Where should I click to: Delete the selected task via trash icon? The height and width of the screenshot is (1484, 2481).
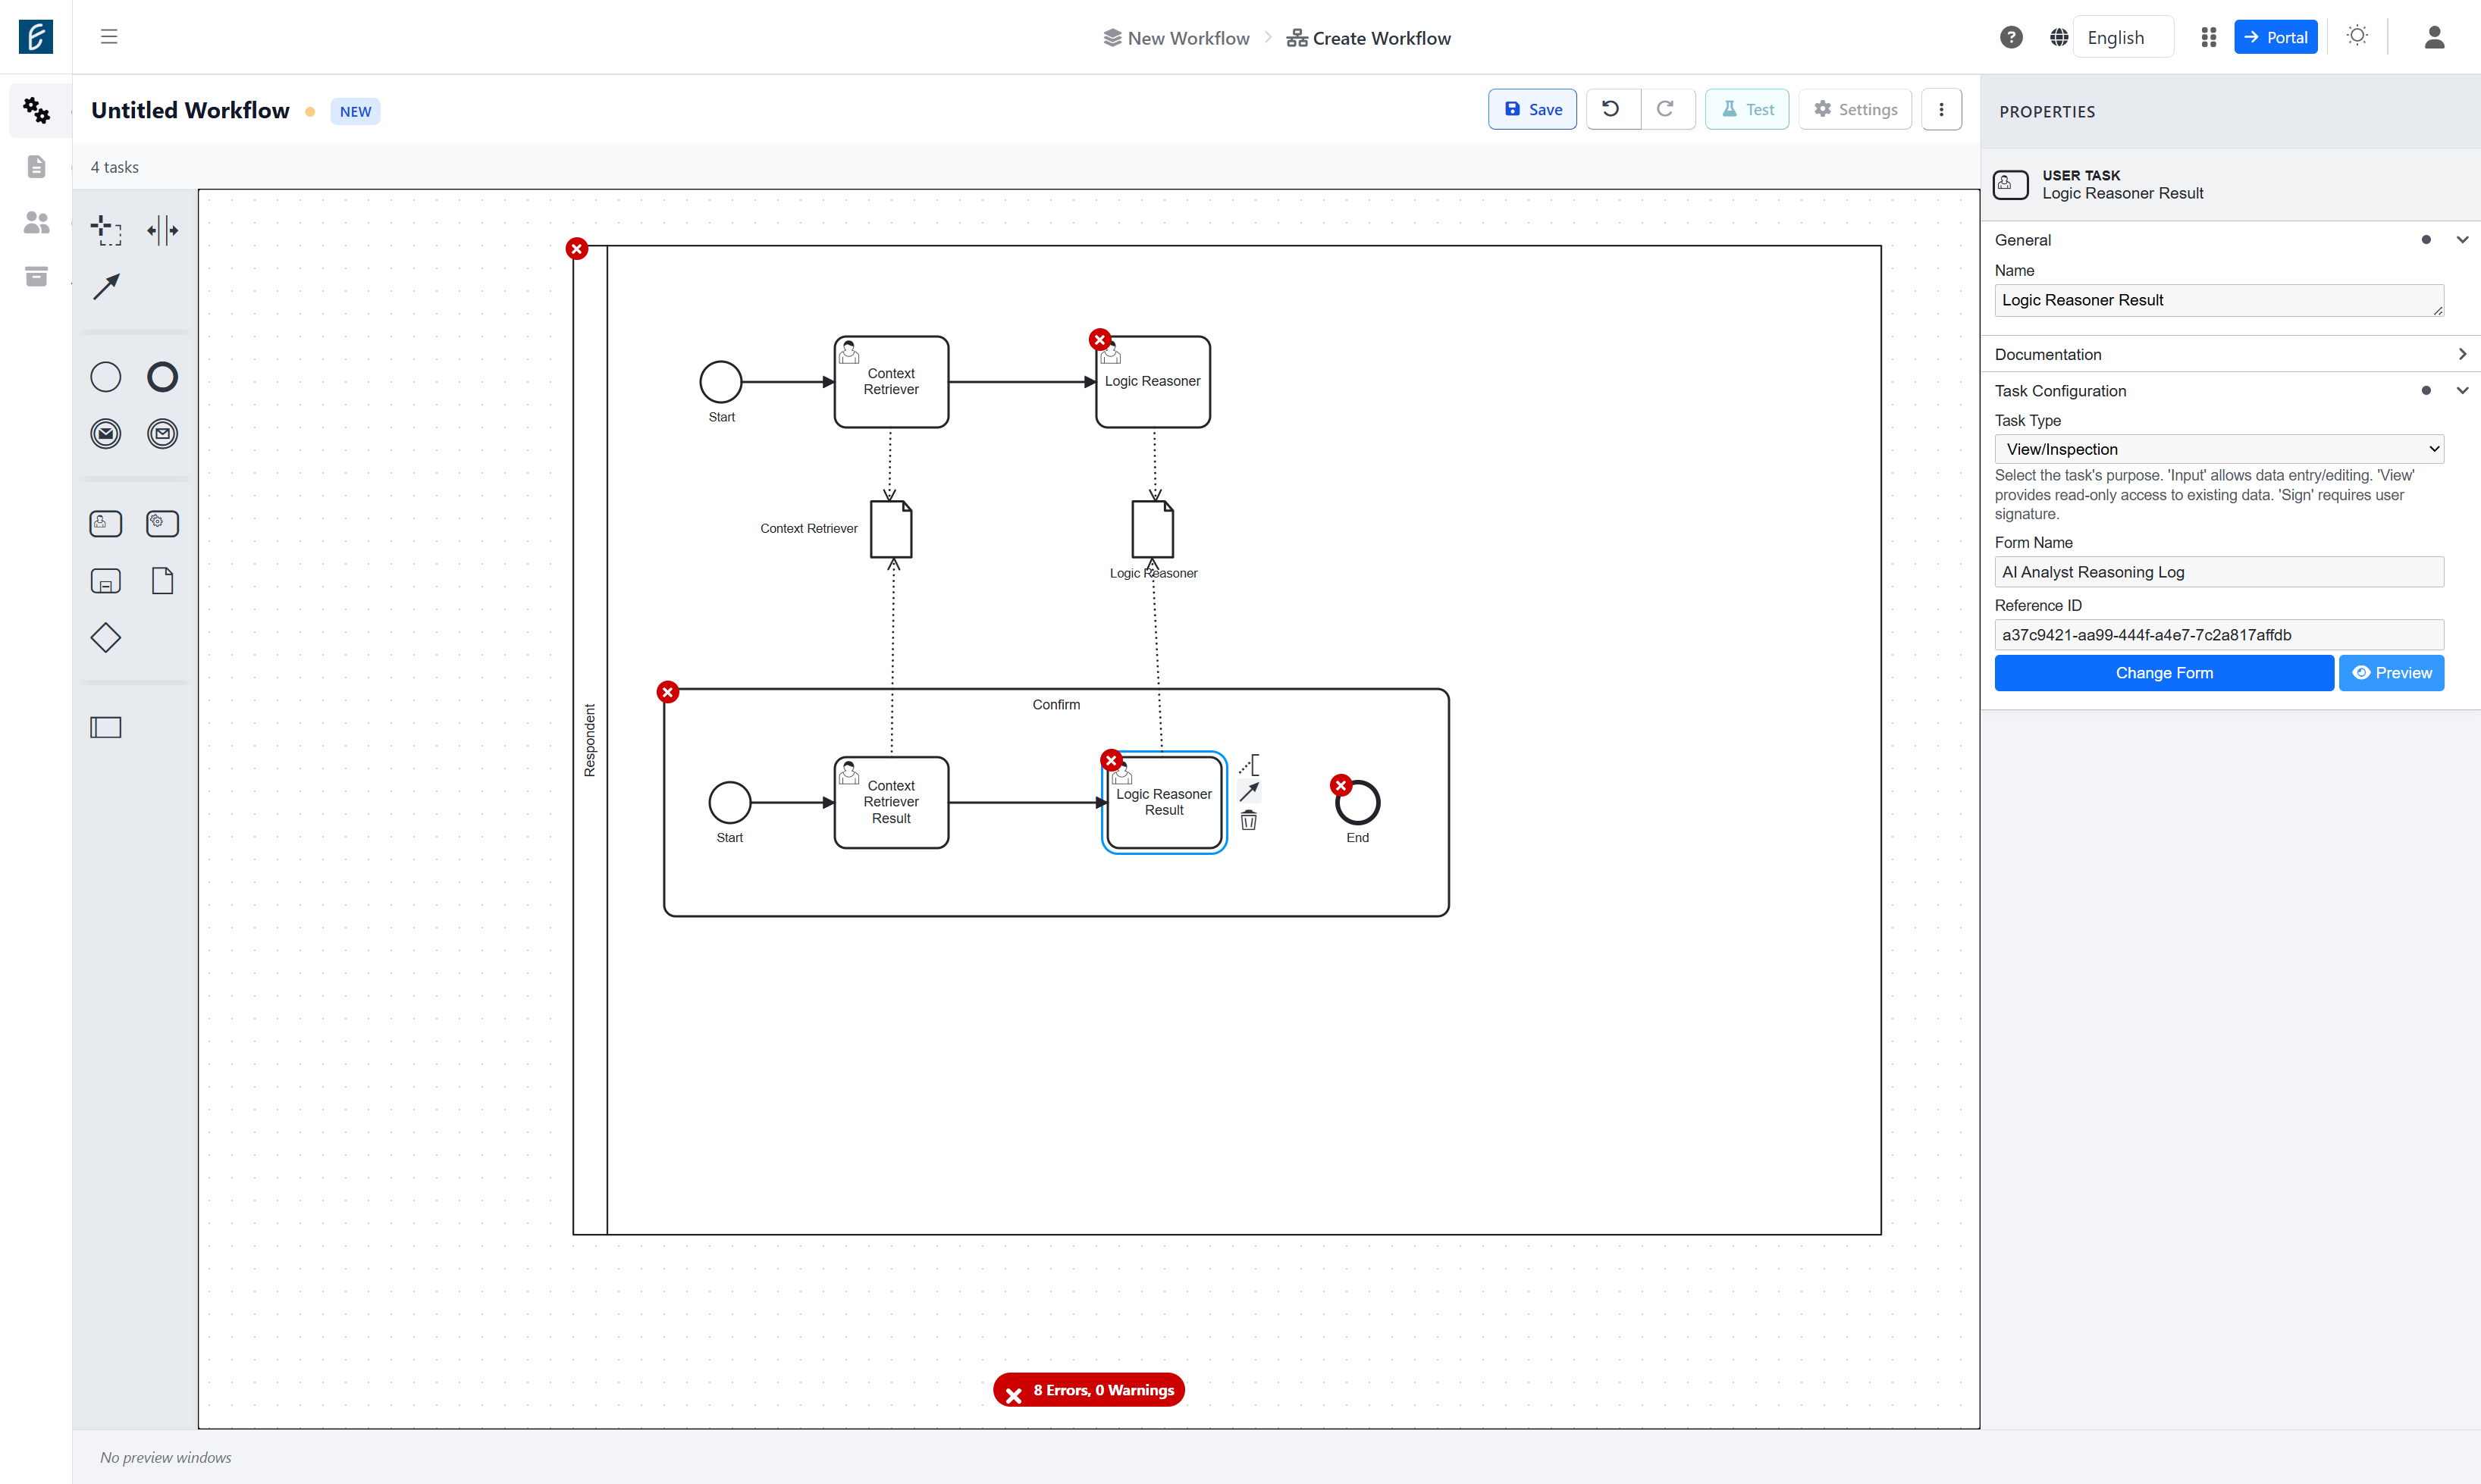pyautogui.click(x=1249, y=821)
